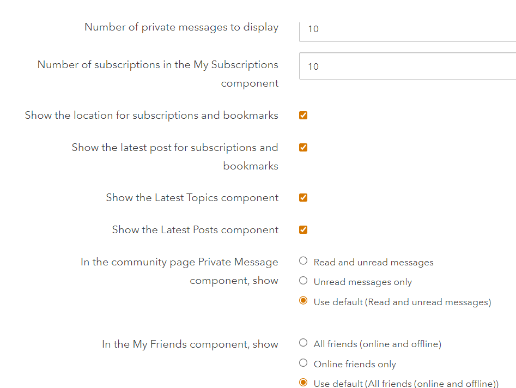The width and height of the screenshot is (516, 388).
Task: Choose "Online friends only" for My Friends
Action: [303, 362]
